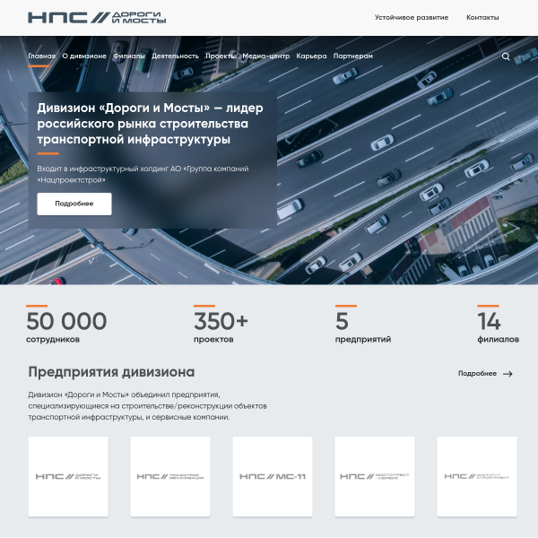Screen dimensions: 538x538
Task: Click Подробнее link beside Предприятия дивизиона
Action: coord(477,374)
